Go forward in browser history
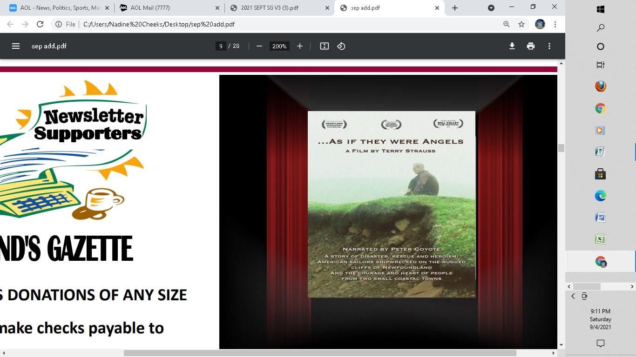Screen dimensions: 636x357 (25, 24)
